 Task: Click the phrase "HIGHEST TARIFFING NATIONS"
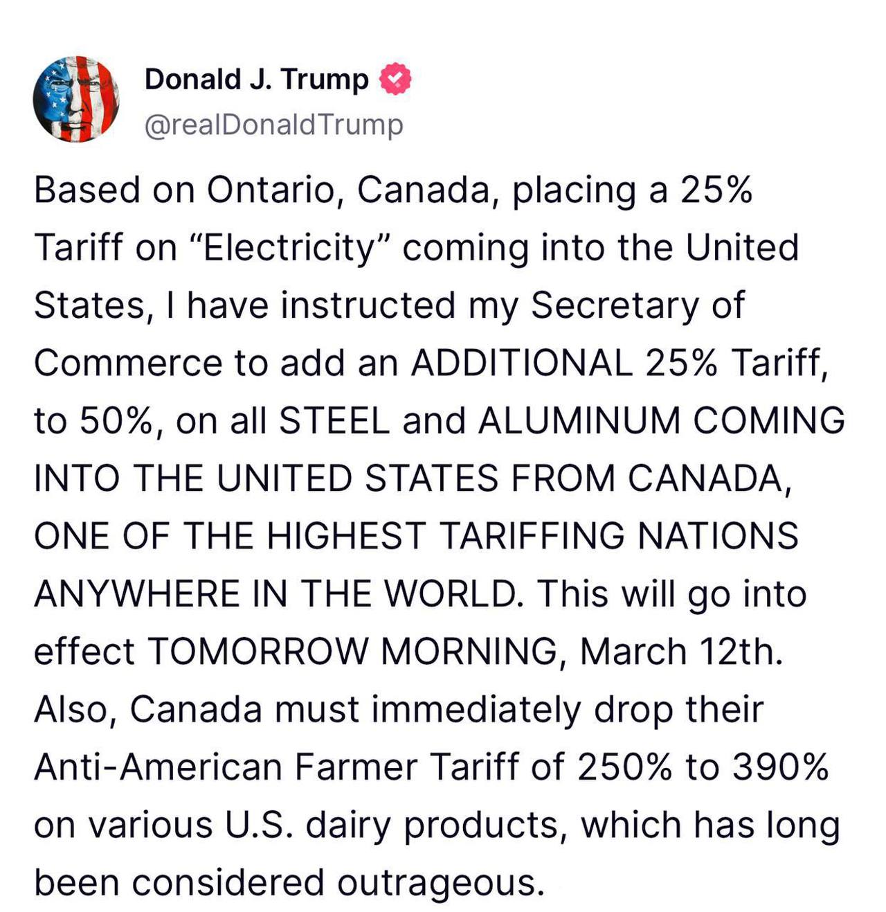tap(532, 536)
